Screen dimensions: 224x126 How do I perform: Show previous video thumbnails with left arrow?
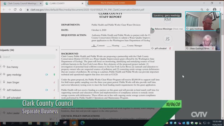[152, 31]
